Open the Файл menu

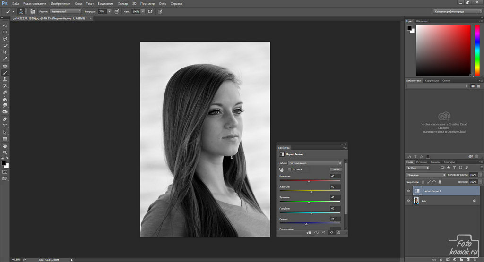coord(15,4)
